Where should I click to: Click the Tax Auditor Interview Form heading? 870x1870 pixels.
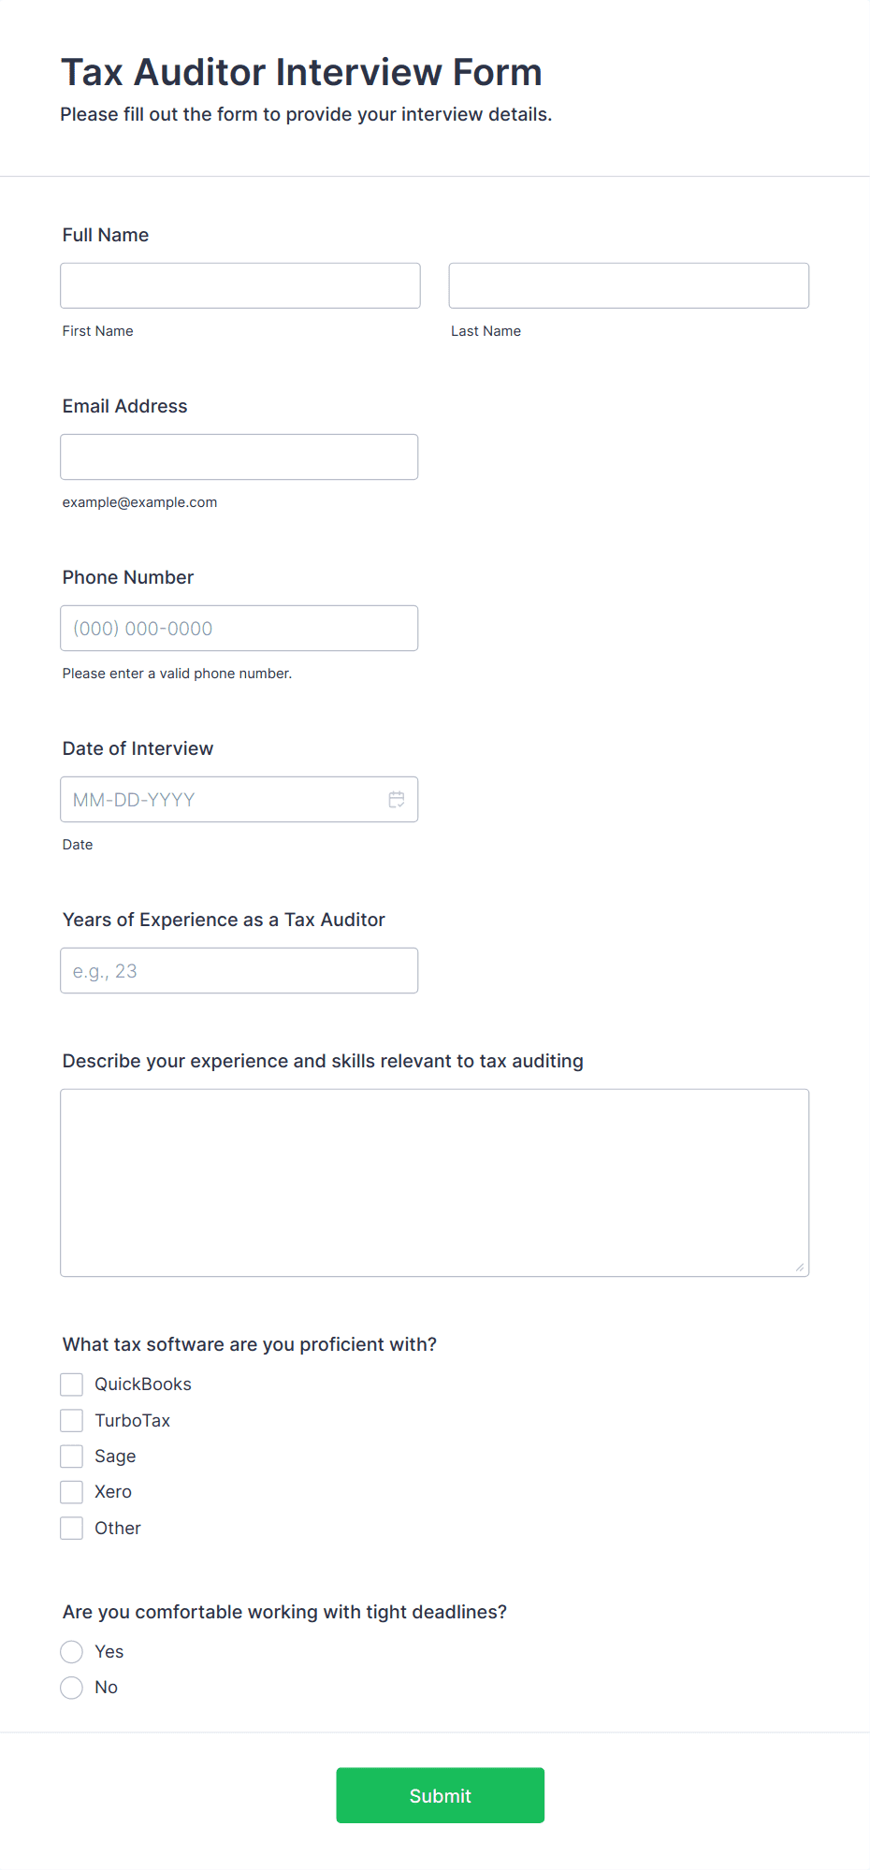pos(301,73)
